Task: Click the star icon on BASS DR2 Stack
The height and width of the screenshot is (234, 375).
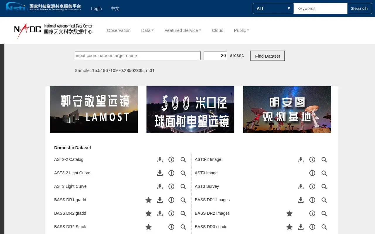Action: tap(149, 227)
